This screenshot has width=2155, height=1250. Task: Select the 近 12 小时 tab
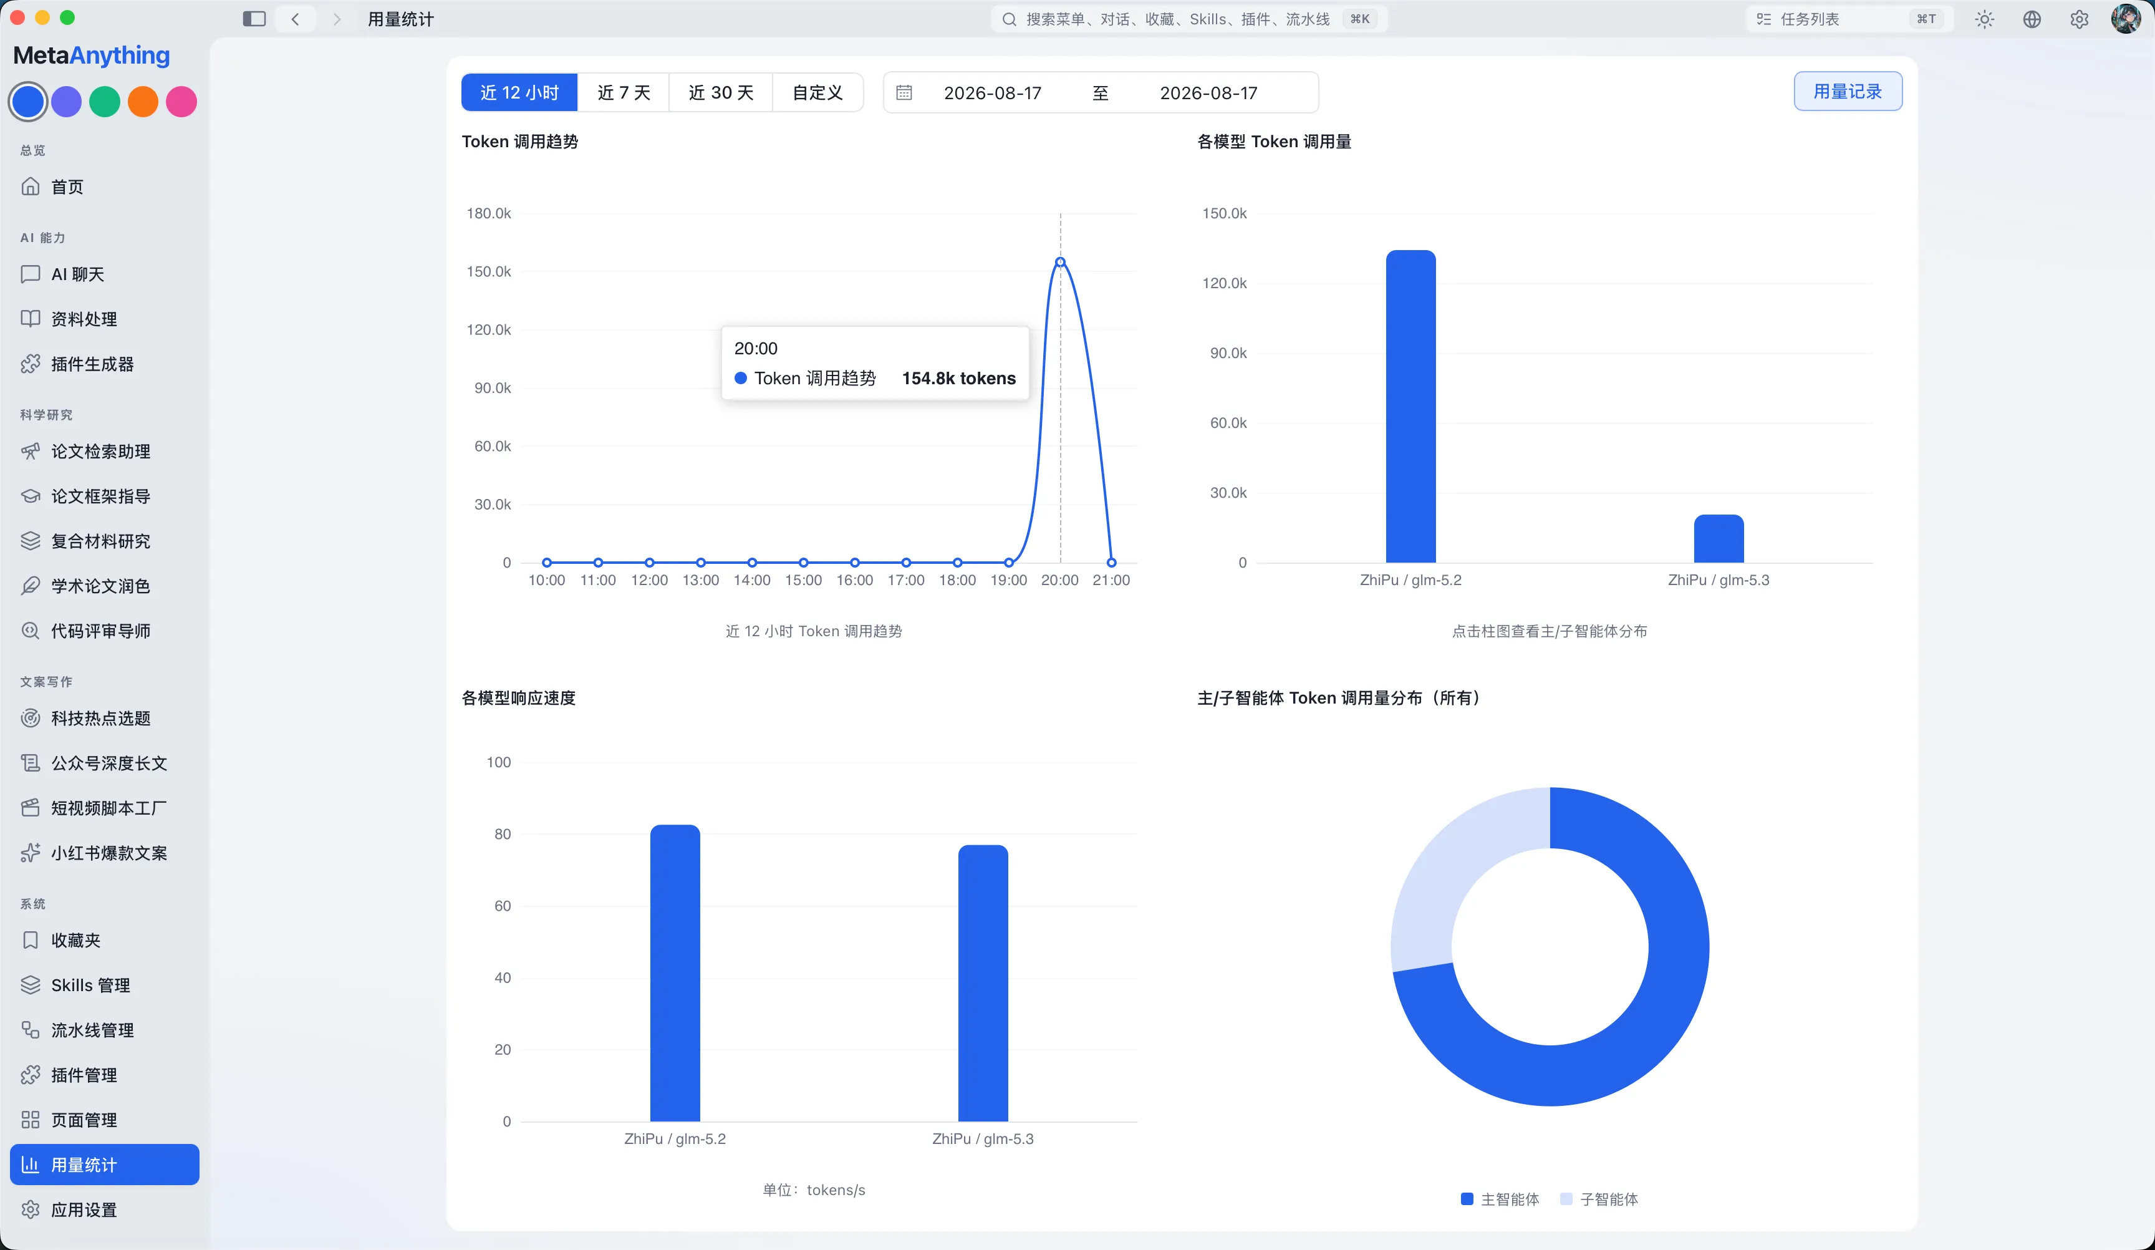(x=519, y=92)
